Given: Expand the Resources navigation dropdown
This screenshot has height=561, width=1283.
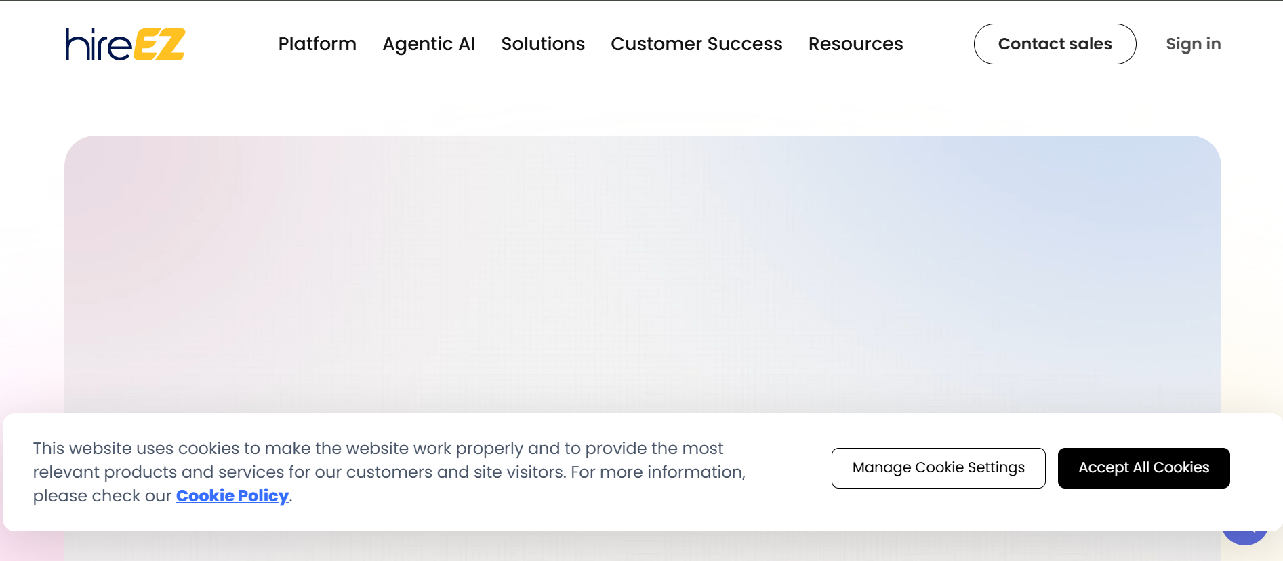Looking at the screenshot, I should pos(855,44).
